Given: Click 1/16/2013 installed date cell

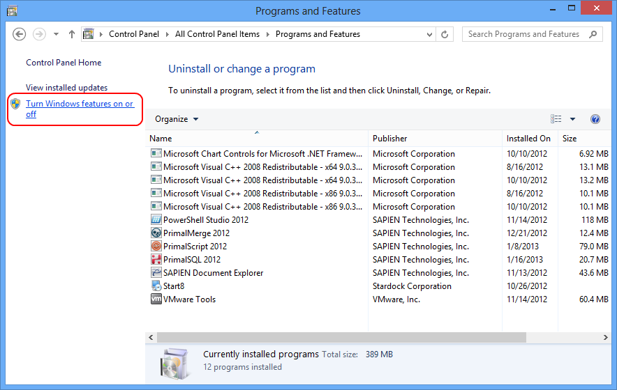Looking at the screenshot, I should 525,260.
